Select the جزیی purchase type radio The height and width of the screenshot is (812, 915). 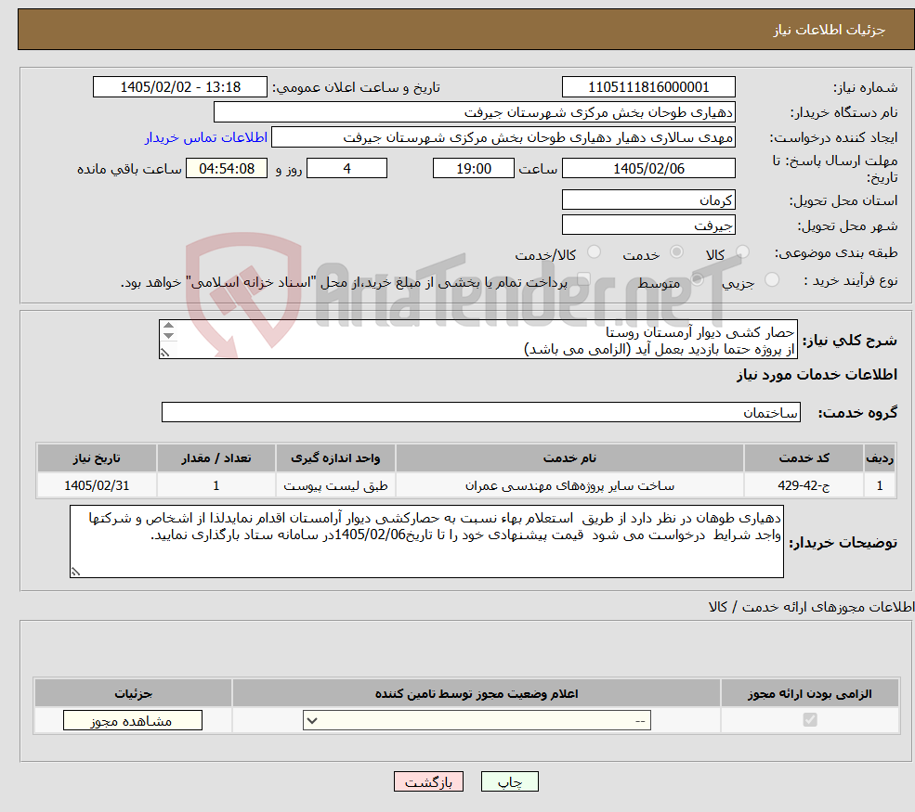click(771, 279)
